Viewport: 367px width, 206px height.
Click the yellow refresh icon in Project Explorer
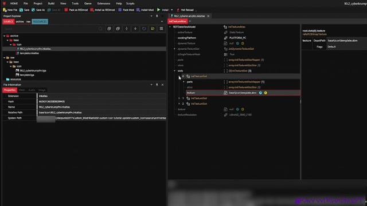click(153, 29)
